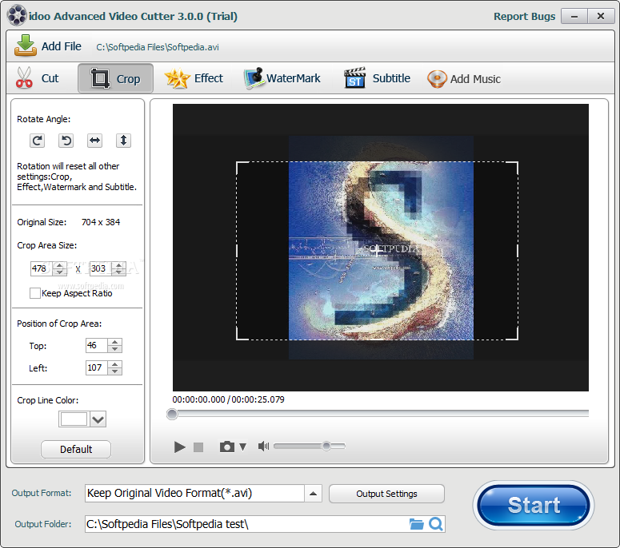The width and height of the screenshot is (620, 548).
Task: Open snapshot options dropdown arrow
Action: (x=242, y=447)
